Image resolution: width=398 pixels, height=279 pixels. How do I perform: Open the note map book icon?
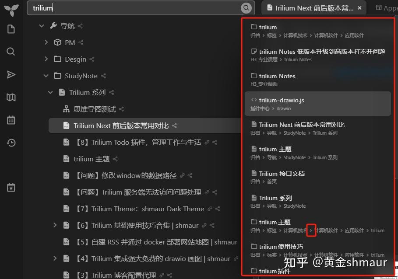pos(11,97)
